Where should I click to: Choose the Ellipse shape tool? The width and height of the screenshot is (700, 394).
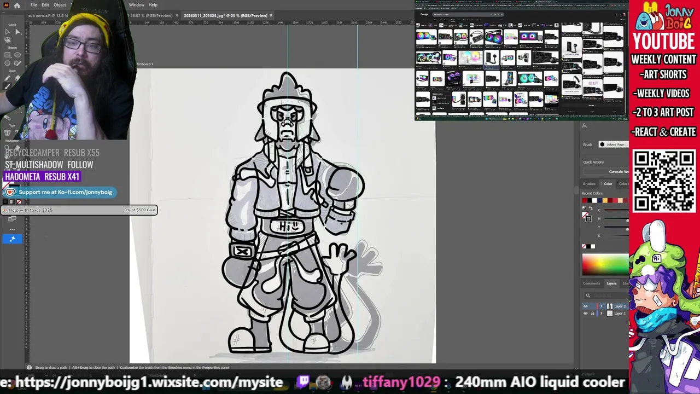[17, 55]
